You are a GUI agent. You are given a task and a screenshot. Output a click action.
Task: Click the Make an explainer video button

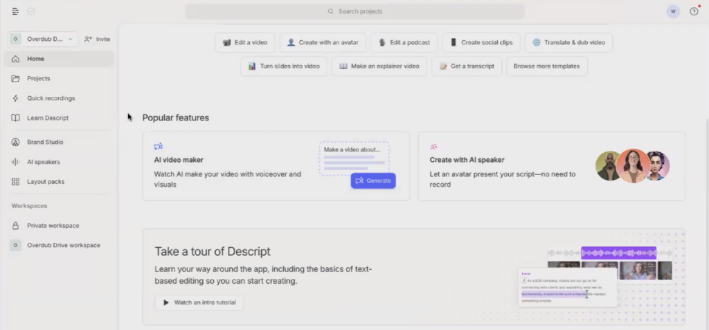point(379,66)
